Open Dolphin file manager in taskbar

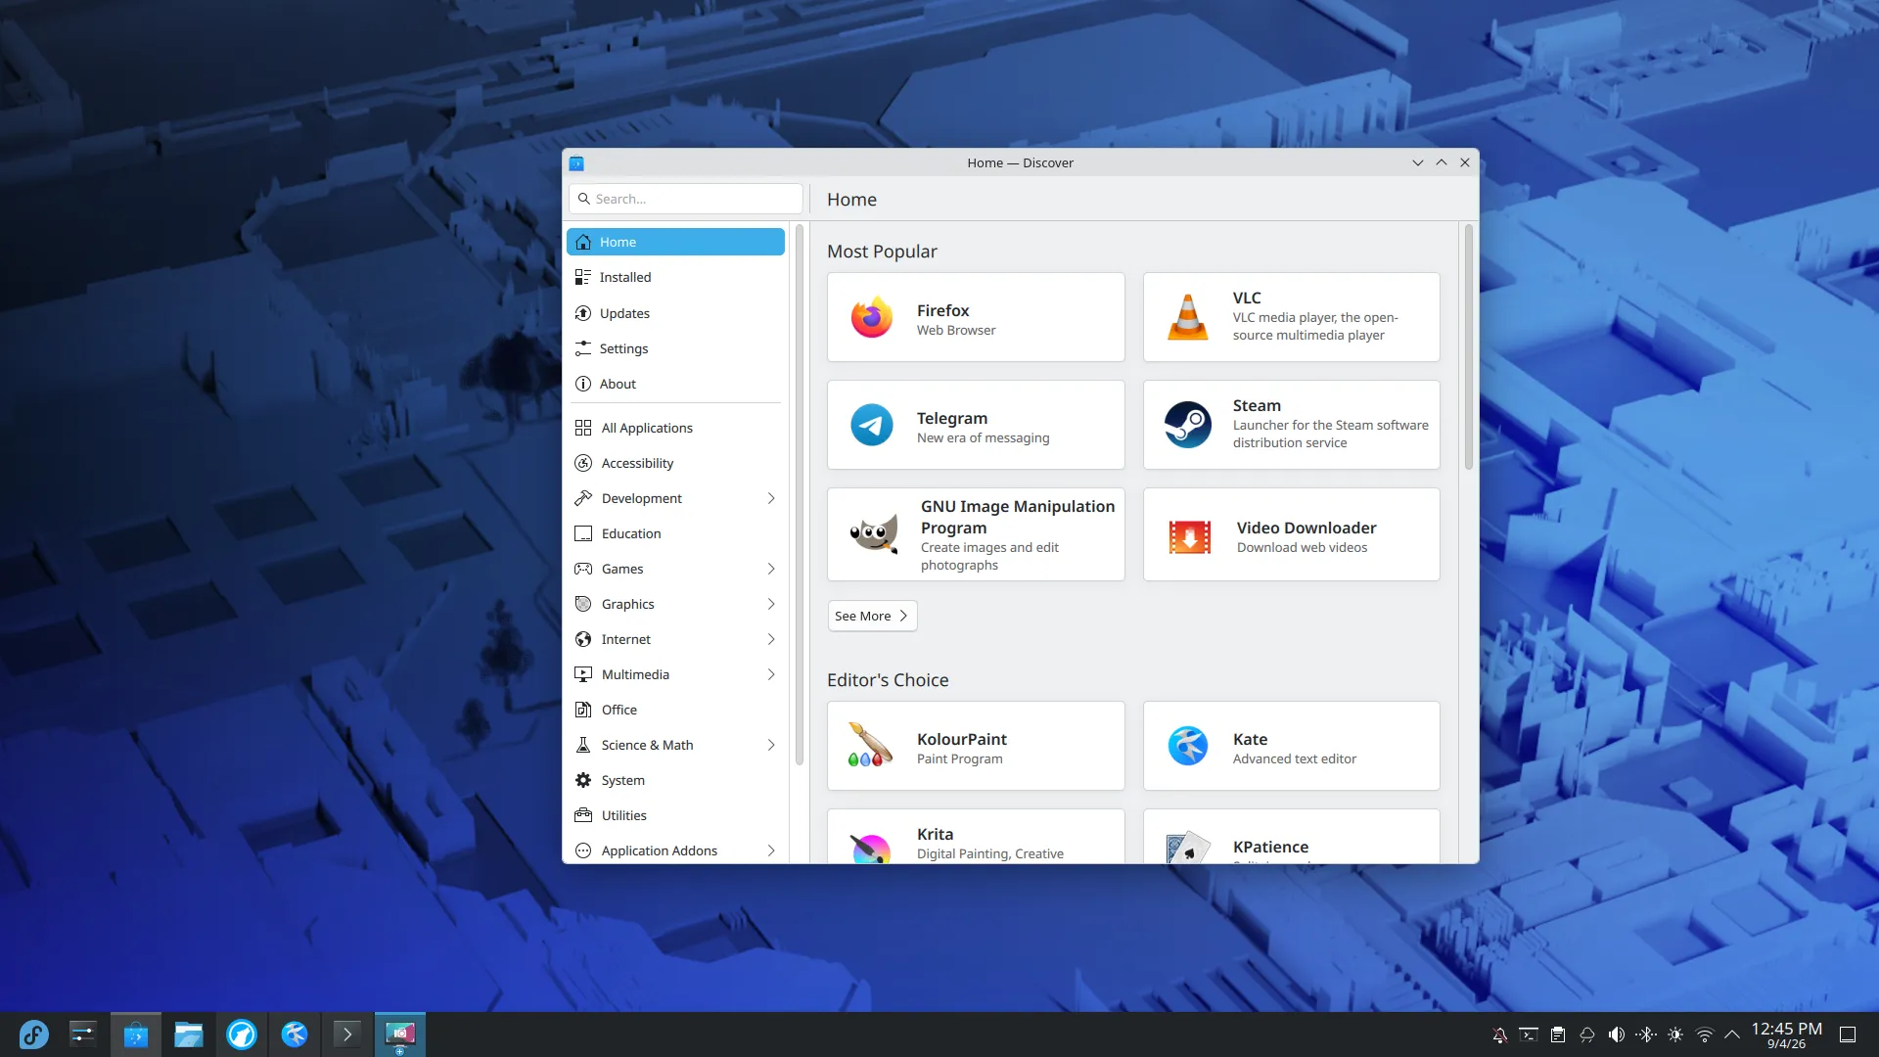tap(188, 1034)
